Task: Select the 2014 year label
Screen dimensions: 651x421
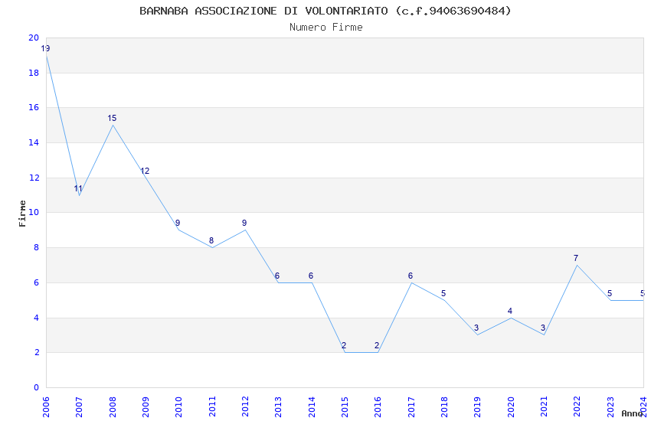Action: [312, 406]
